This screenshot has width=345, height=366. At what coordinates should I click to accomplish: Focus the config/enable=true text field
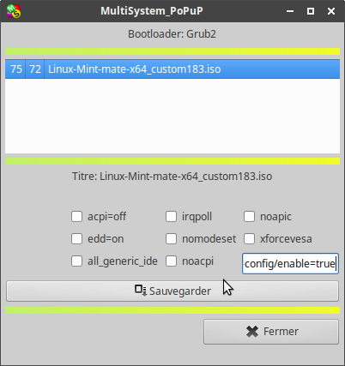(x=290, y=263)
